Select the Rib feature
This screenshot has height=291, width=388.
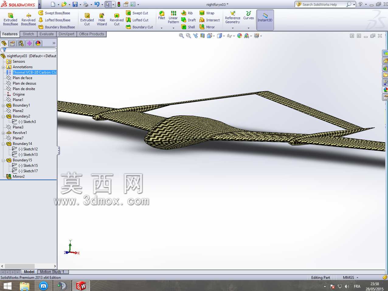pyautogui.click(x=187, y=13)
